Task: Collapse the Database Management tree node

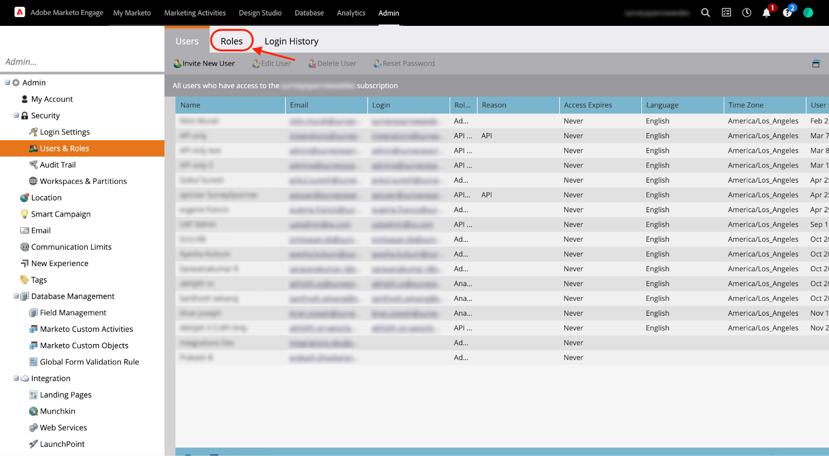Action: 16,296
